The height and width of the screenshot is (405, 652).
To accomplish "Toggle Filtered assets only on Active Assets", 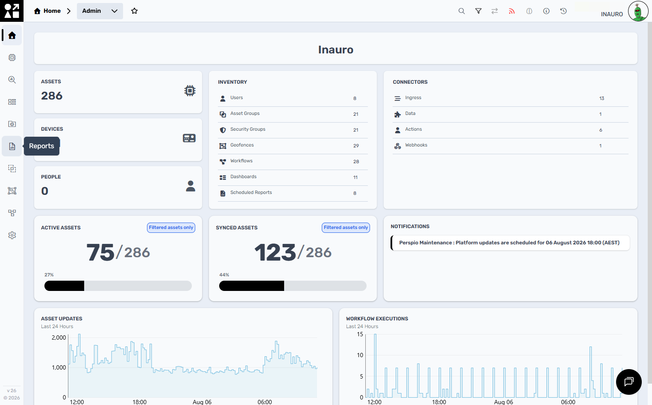I will pos(171,228).
